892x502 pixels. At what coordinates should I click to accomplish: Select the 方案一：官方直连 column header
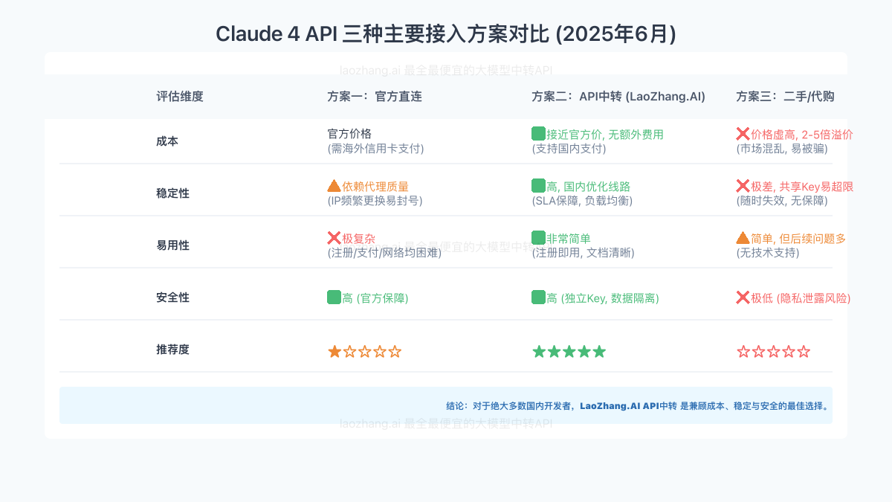pos(375,97)
